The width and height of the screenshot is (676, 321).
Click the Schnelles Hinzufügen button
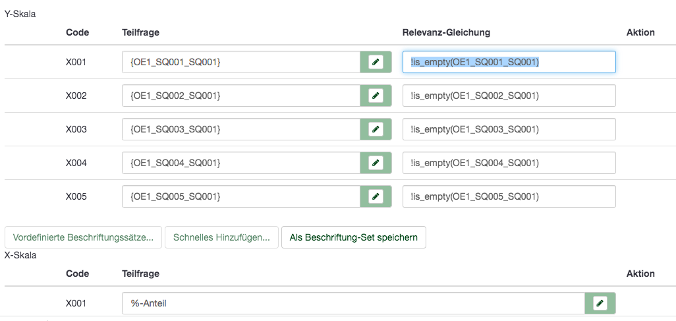pyautogui.click(x=221, y=237)
